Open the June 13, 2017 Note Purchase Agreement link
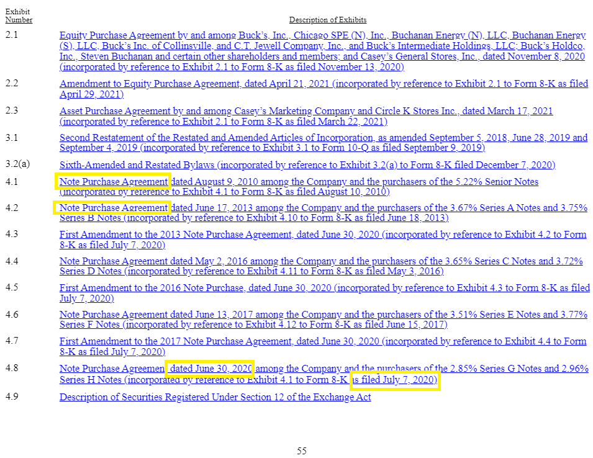The image size is (593, 458). [x=248, y=314]
